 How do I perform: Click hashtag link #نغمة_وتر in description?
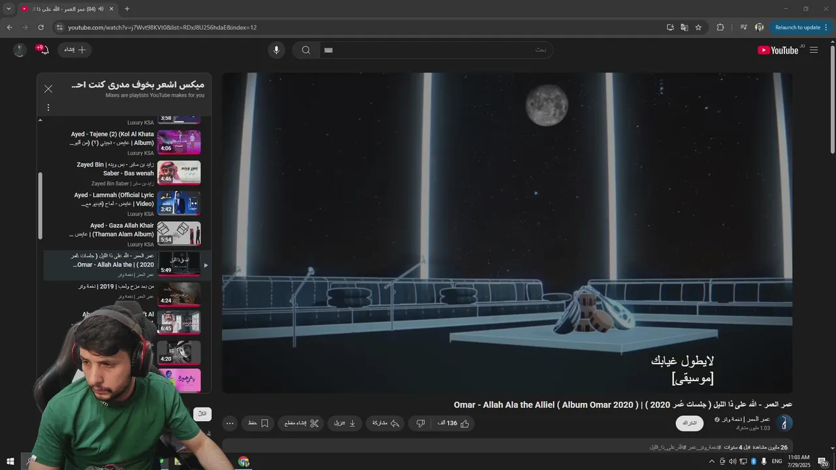(x=705, y=447)
